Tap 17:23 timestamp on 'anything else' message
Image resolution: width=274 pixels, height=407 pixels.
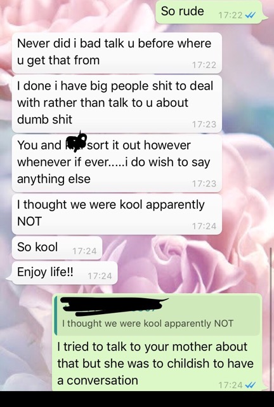click(204, 184)
